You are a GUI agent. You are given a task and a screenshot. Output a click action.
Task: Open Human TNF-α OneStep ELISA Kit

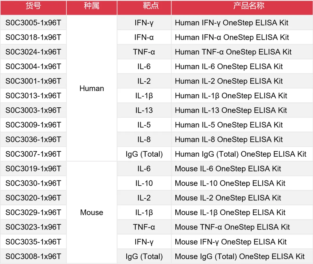pyautogui.click(x=233, y=52)
